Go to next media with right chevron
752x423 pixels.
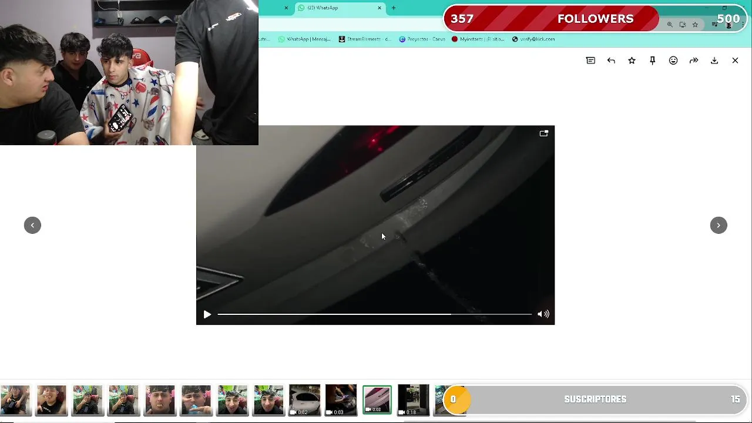pos(719,225)
